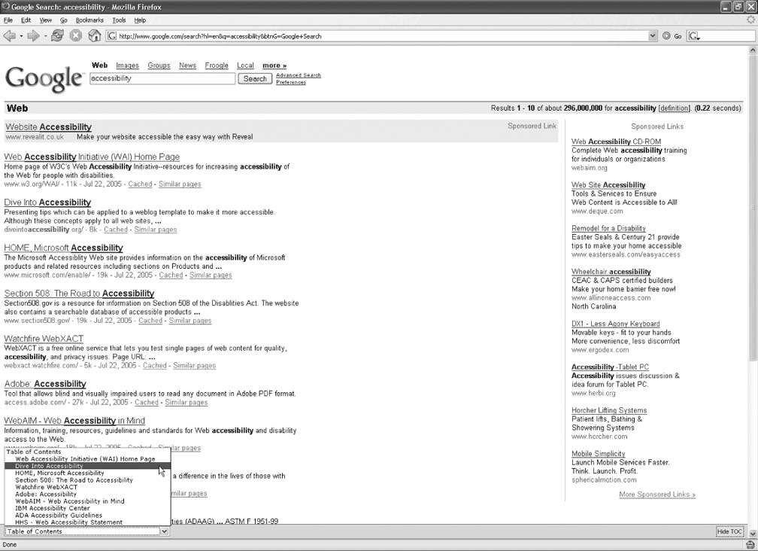Select 'Dive Into Accessibility' in TOC list

pos(49,466)
